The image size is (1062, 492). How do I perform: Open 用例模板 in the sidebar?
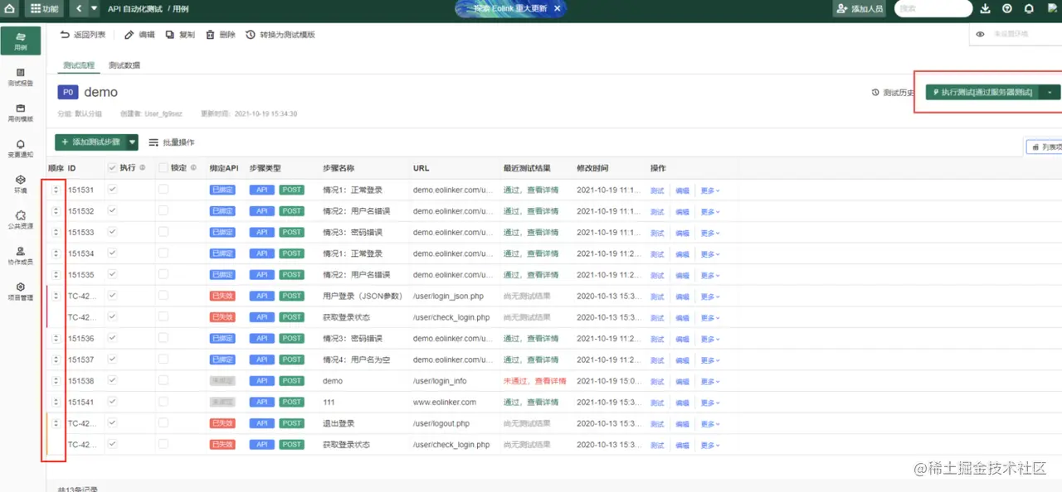21,113
